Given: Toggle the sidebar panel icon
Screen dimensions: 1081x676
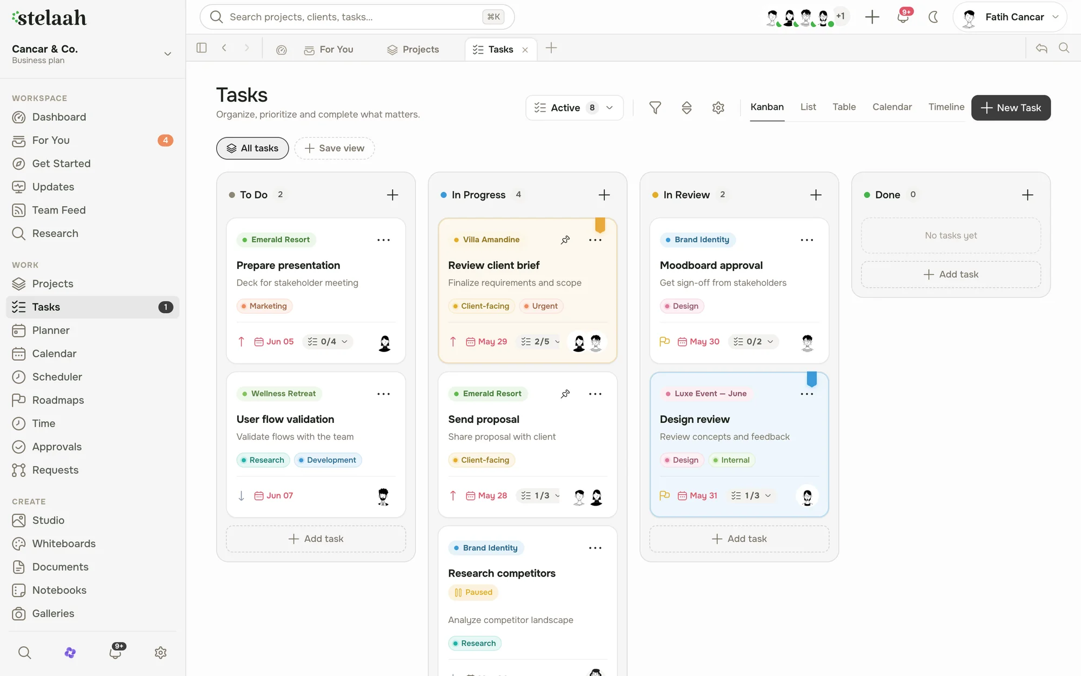Looking at the screenshot, I should (202, 48).
